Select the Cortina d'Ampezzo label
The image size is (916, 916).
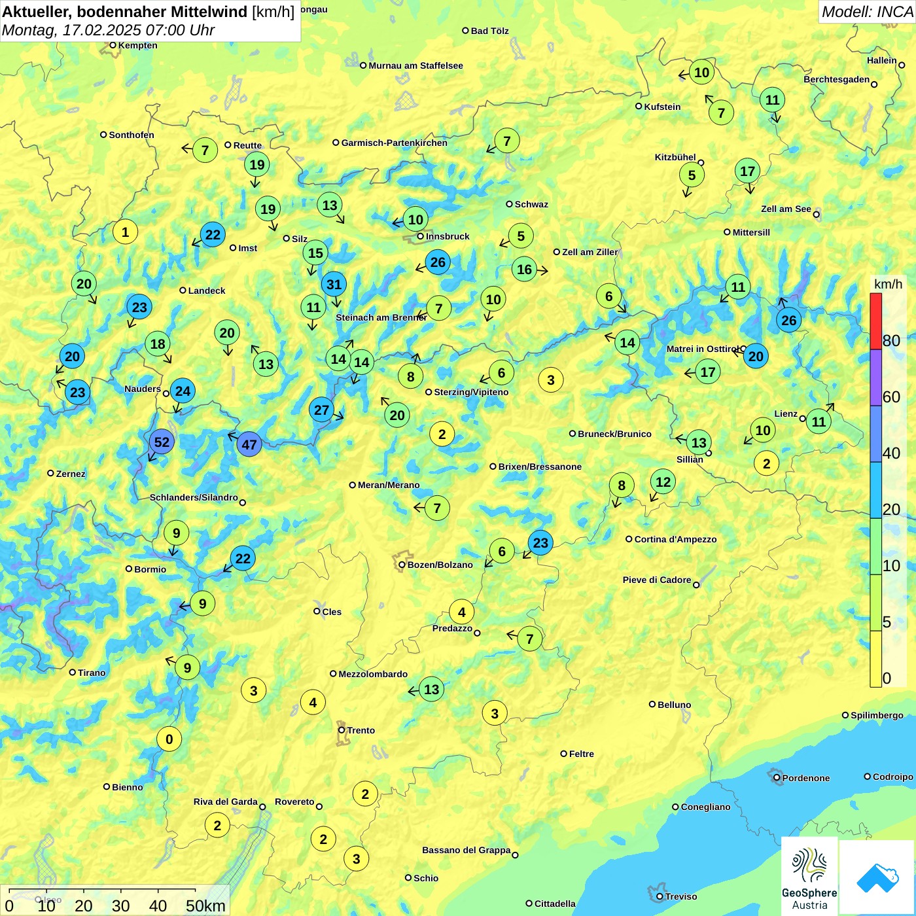tap(675, 539)
